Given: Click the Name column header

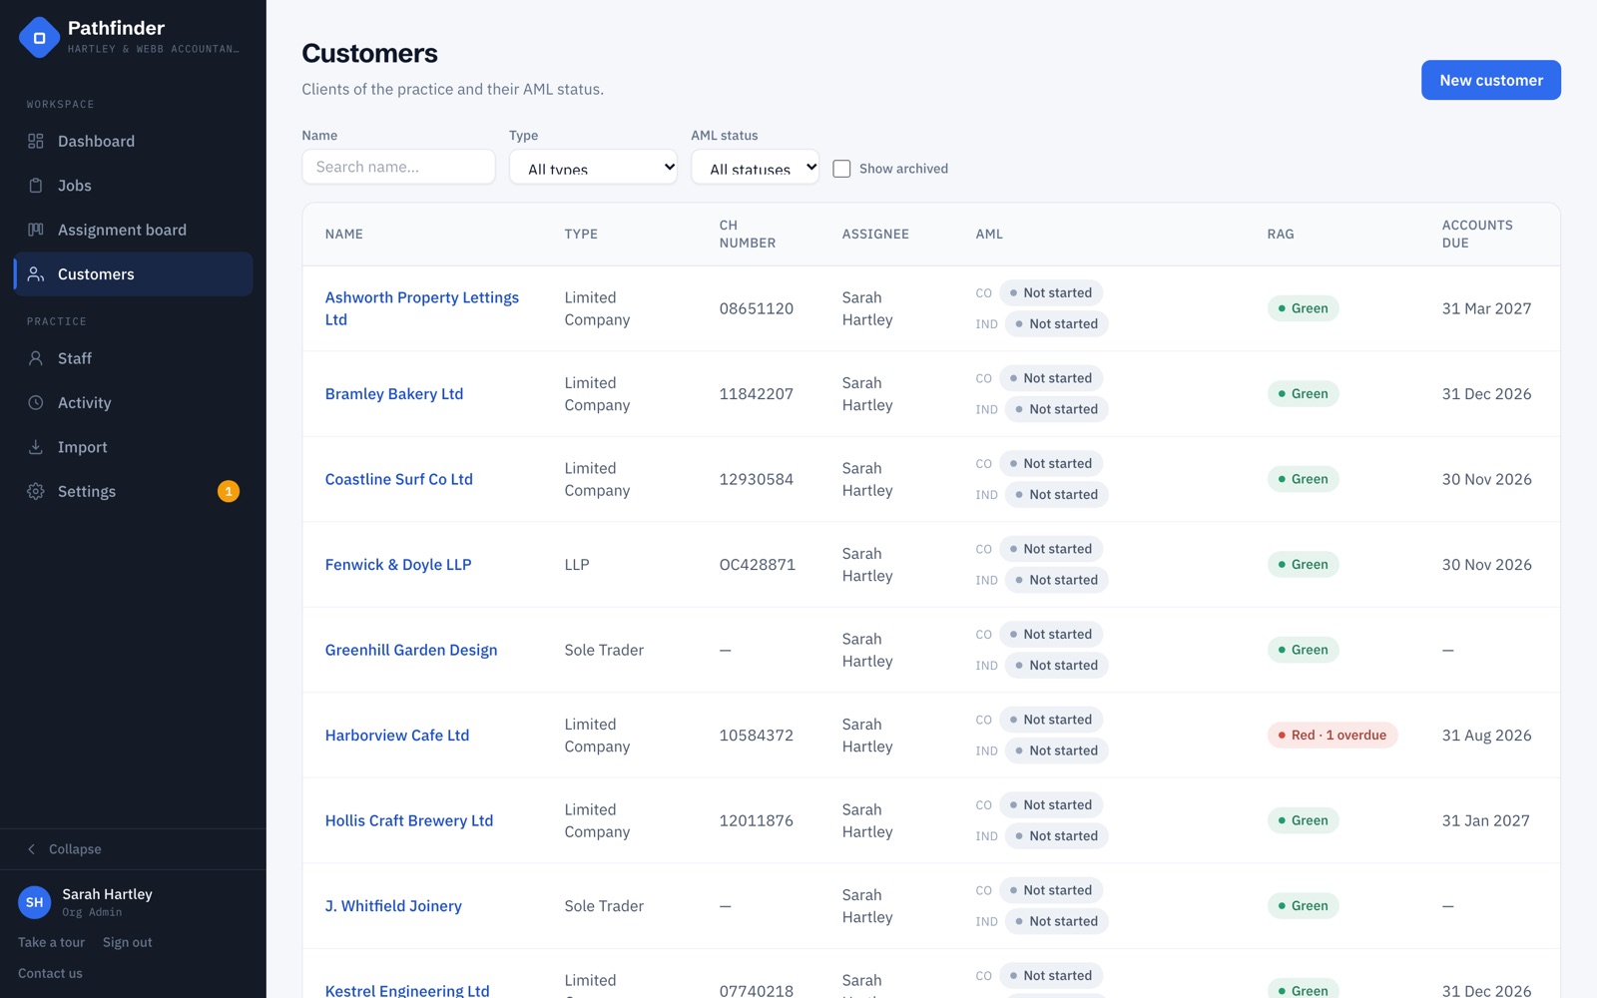Looking at the screenshot, I should [x=344, y=234].
